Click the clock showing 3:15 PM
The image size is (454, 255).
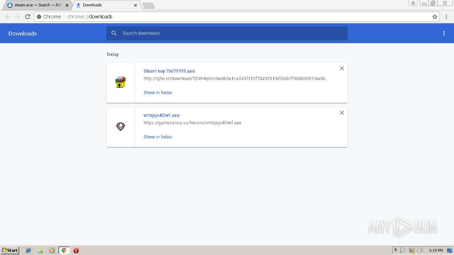point(436,250)
